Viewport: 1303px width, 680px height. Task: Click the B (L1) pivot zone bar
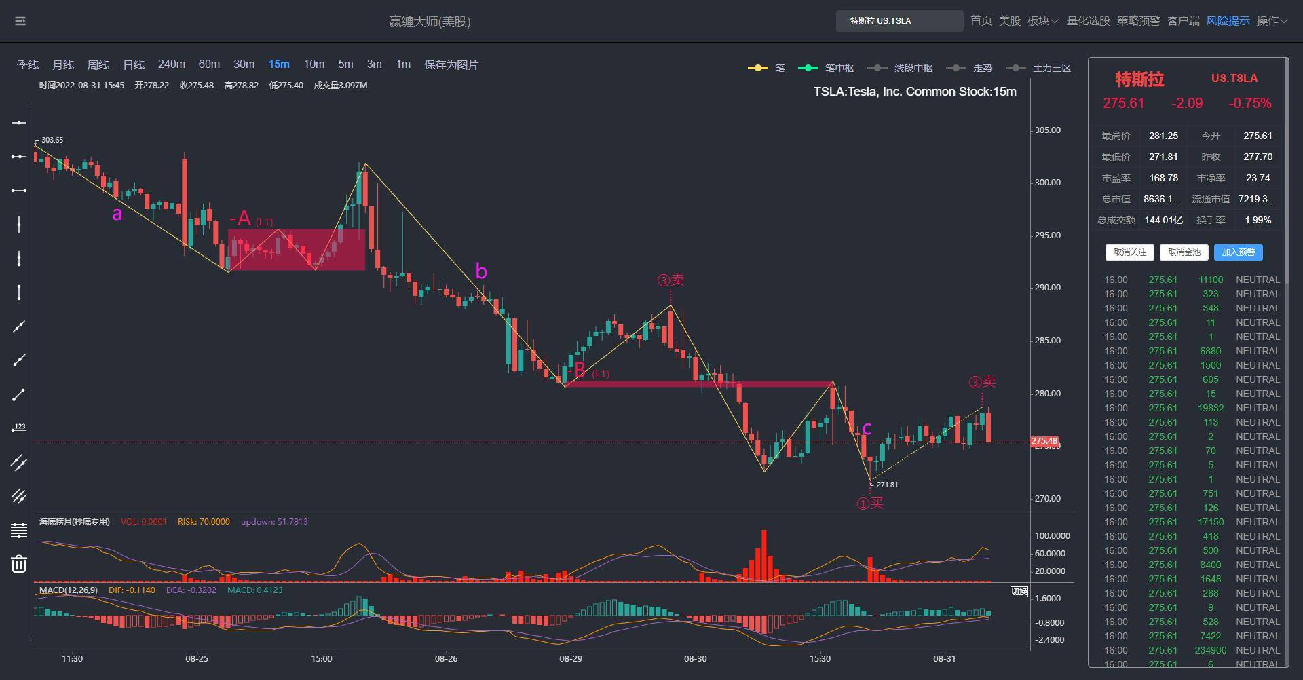pos(699,384)
